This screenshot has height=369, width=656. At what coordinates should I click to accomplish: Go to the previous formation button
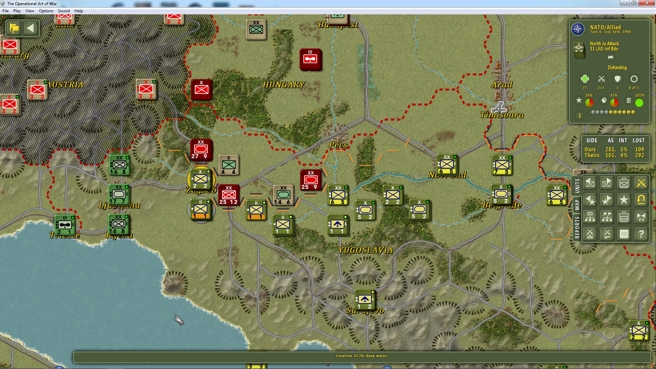pos(590,200)
